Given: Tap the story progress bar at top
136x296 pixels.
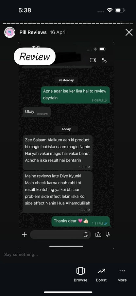Looking at the screenshot, I should 68,24.
